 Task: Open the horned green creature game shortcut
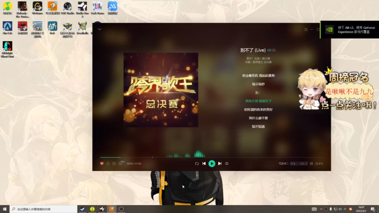[x=82, y=27]
